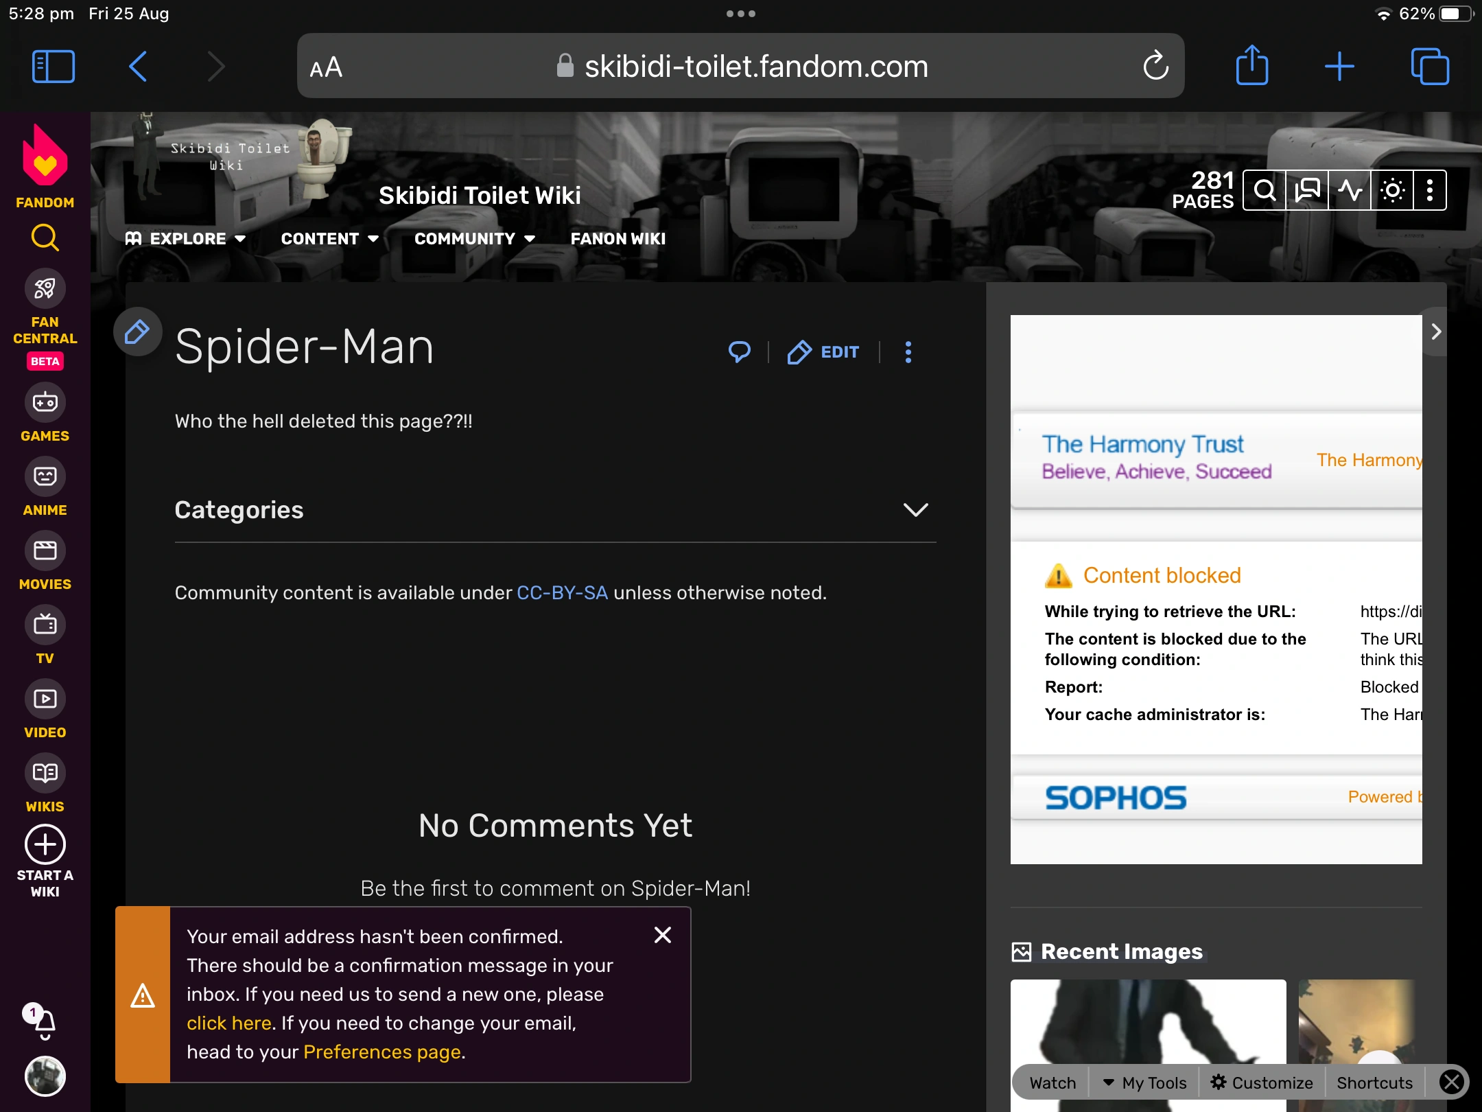Collapse the Categories section
1482x1112 pixels.
tap(915, 510)
